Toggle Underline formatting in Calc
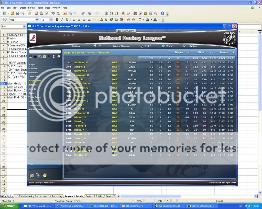 [67, 20]
